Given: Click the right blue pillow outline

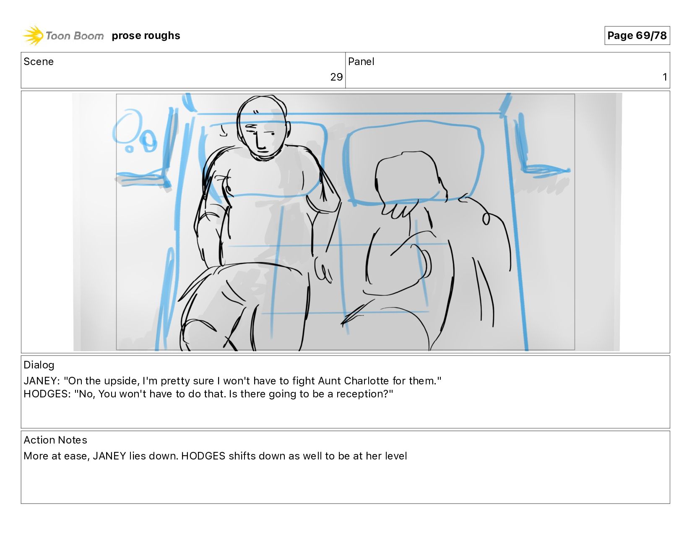Looking at the screenshot, I should pos(413,163).
